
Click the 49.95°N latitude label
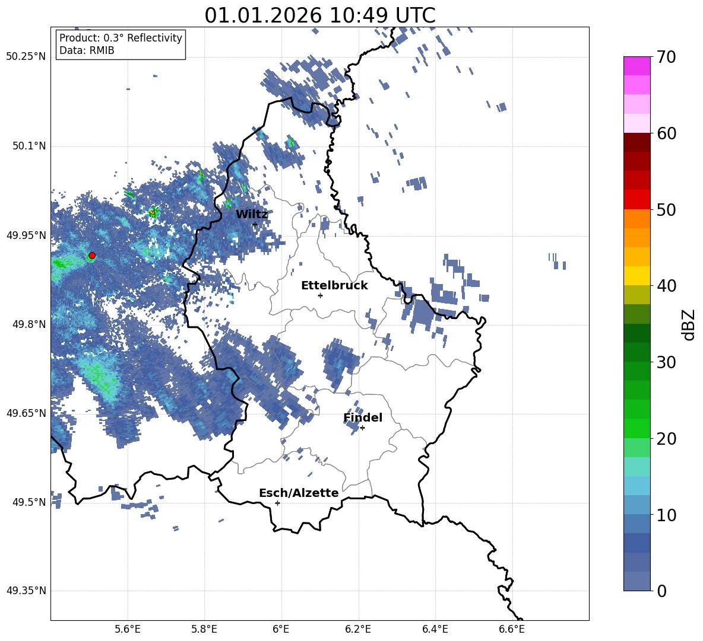point(26,235)
